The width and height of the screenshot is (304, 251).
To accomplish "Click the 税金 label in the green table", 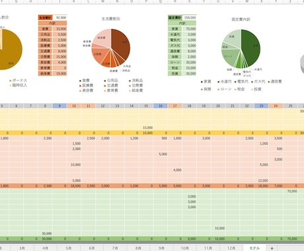I will tap(175, 68).
